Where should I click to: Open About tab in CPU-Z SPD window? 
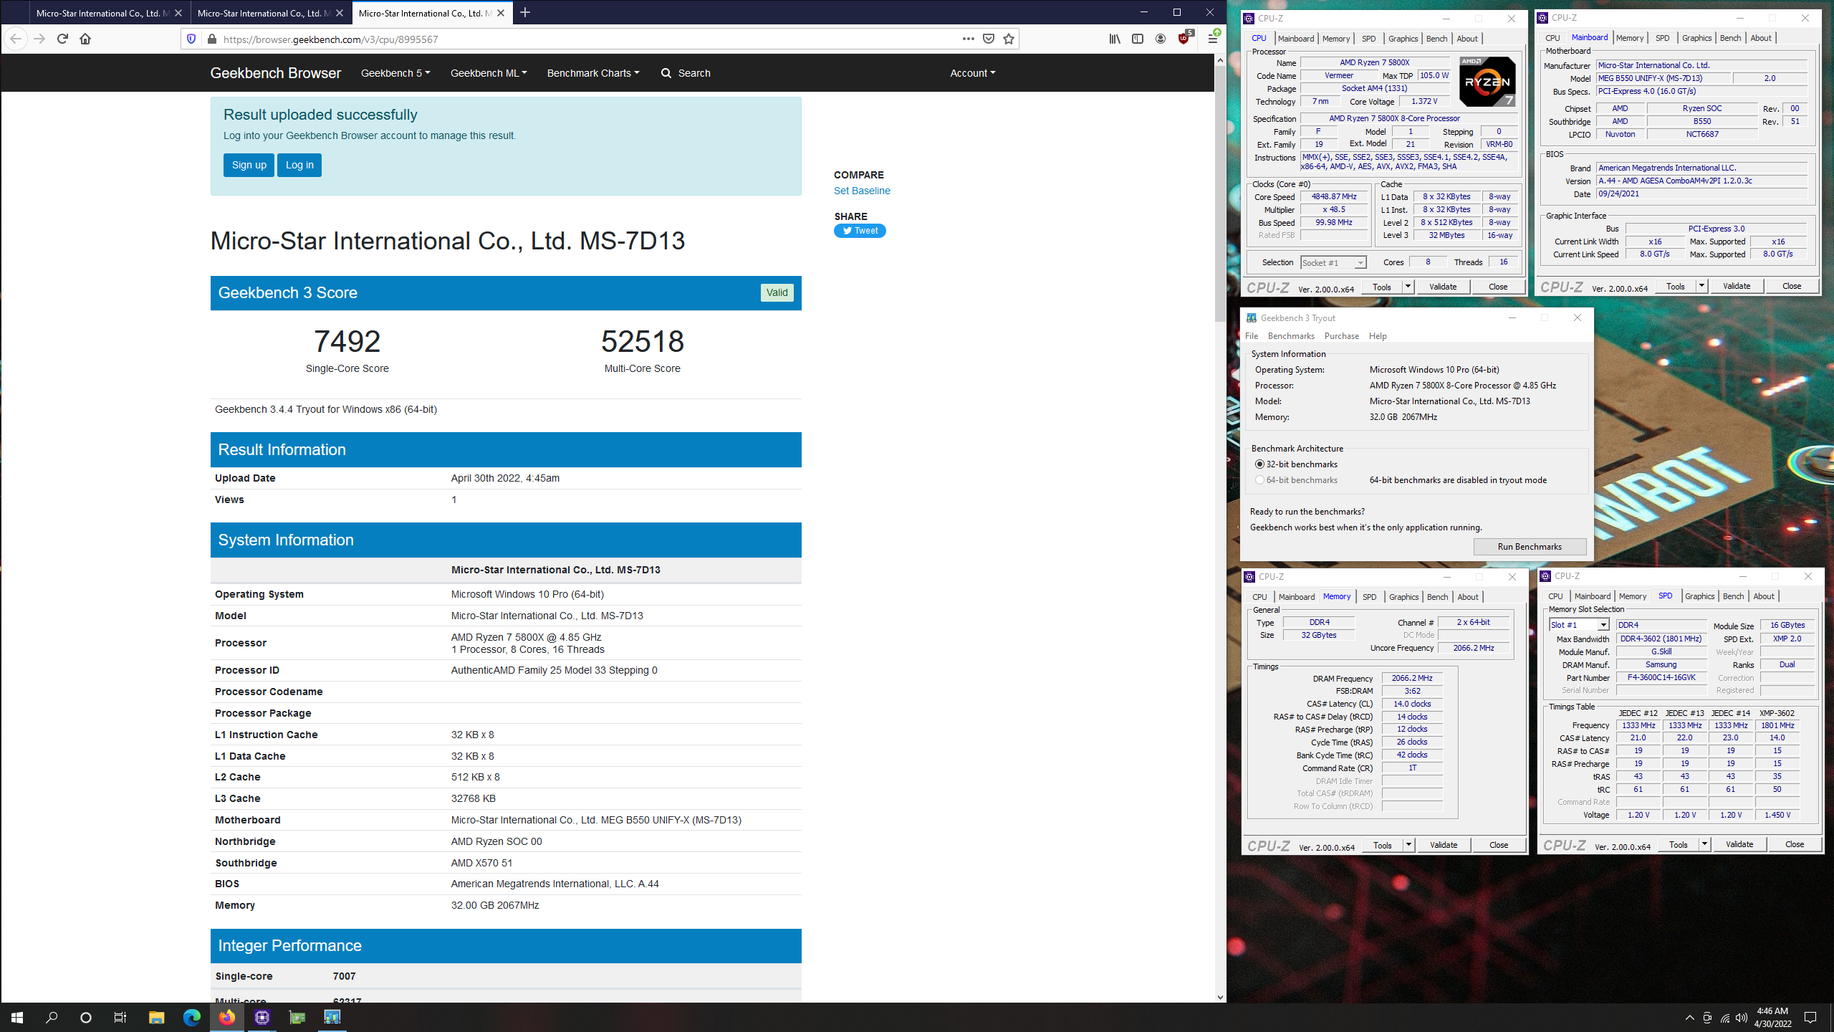[1764, 596]
